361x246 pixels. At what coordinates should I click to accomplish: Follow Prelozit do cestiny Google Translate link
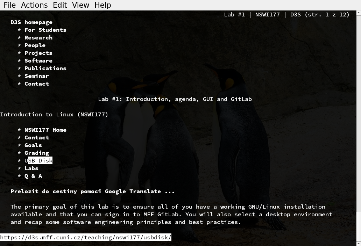92,191
